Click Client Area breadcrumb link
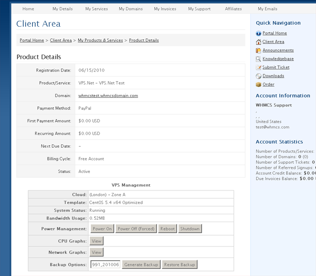Image resolution: width=316 pixels, height=276 pixels. point(61,40)
